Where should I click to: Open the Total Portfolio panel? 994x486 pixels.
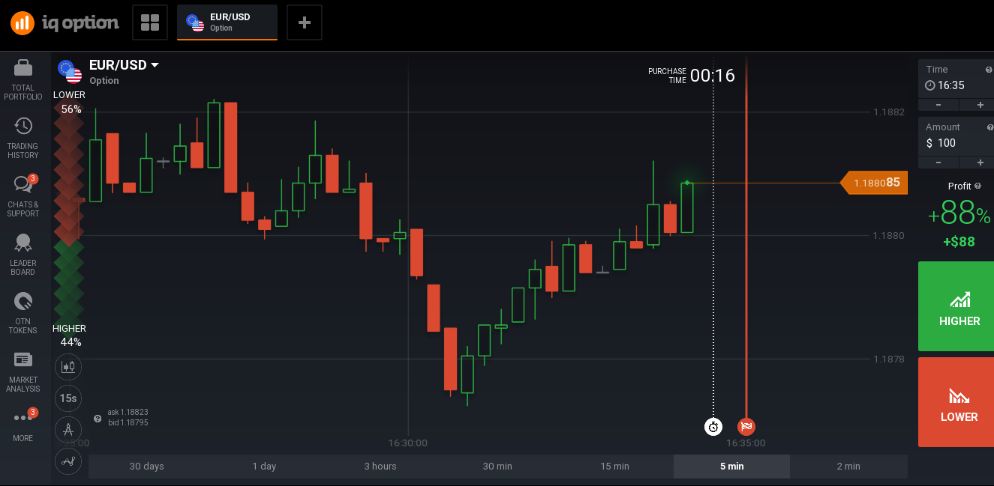click(23, 77)
